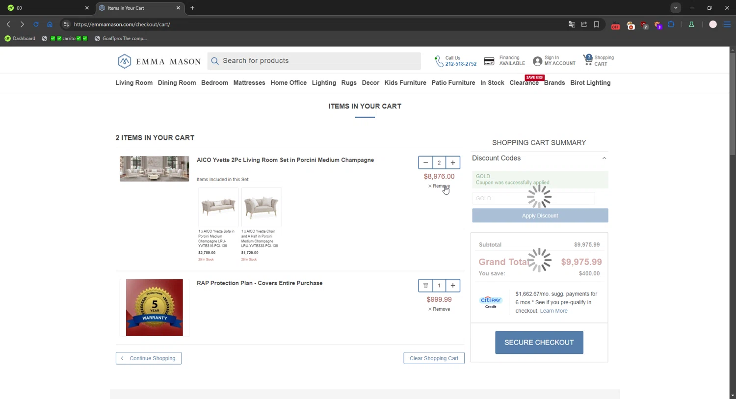This screenshot has width=736, height=399.
Task: Bookmark this page
Action: 597,25
